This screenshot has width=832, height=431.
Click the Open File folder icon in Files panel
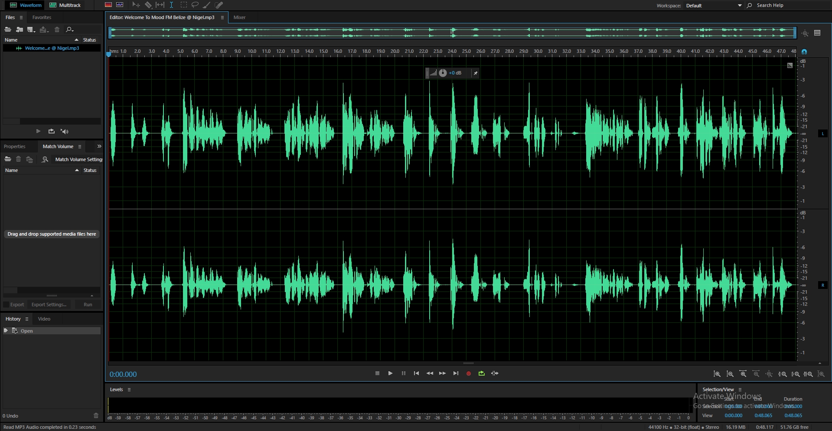pyautogui.click(x=8, y=29)
